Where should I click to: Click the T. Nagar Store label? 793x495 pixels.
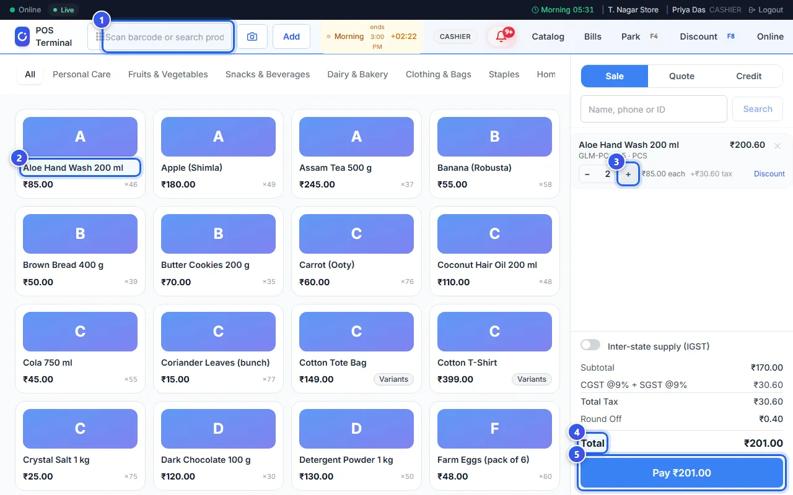633,10
